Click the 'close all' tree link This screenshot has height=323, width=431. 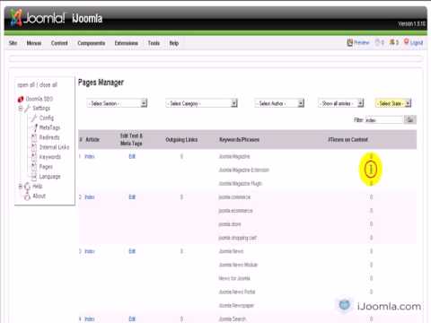(48, 85)
